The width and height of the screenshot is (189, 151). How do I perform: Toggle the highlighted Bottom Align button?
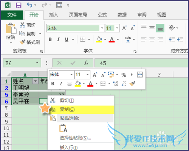click(x=160, y=28)
